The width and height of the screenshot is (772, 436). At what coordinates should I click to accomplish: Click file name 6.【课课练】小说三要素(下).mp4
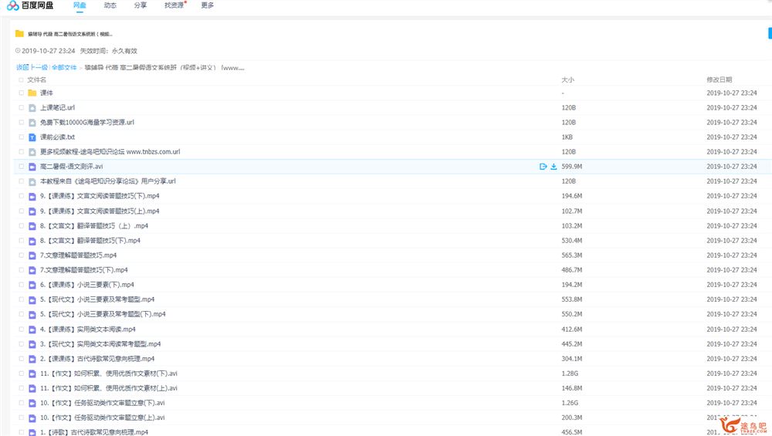click(x=86, y=285)
